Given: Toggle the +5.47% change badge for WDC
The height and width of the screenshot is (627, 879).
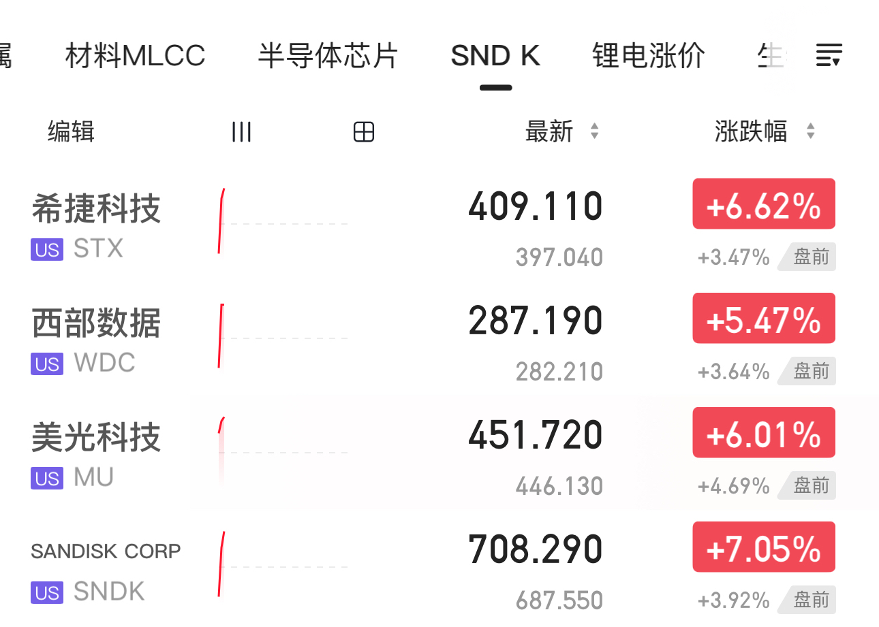Looking at the screenshot, I should tap(764, 319).
